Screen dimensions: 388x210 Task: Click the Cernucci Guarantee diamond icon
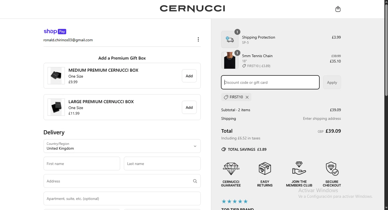coord(231,169)
